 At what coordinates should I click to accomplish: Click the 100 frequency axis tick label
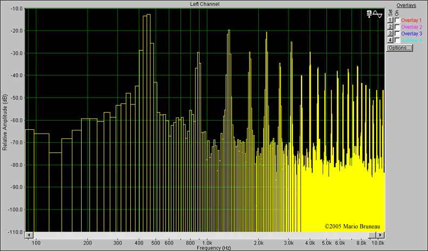coord(36,243)
